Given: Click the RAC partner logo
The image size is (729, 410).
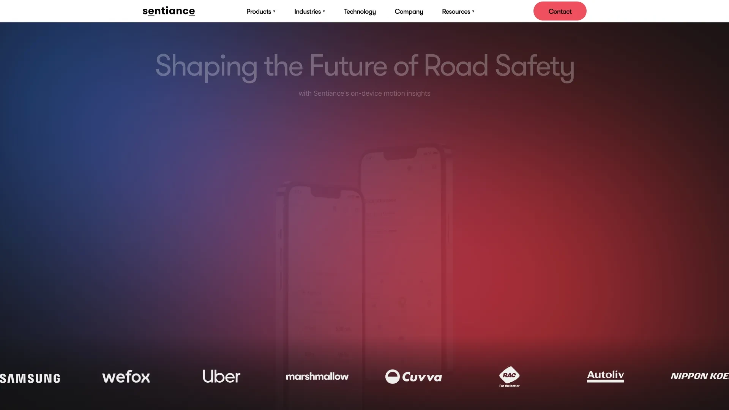Looking at the screenshot, I should click(510, 377).
